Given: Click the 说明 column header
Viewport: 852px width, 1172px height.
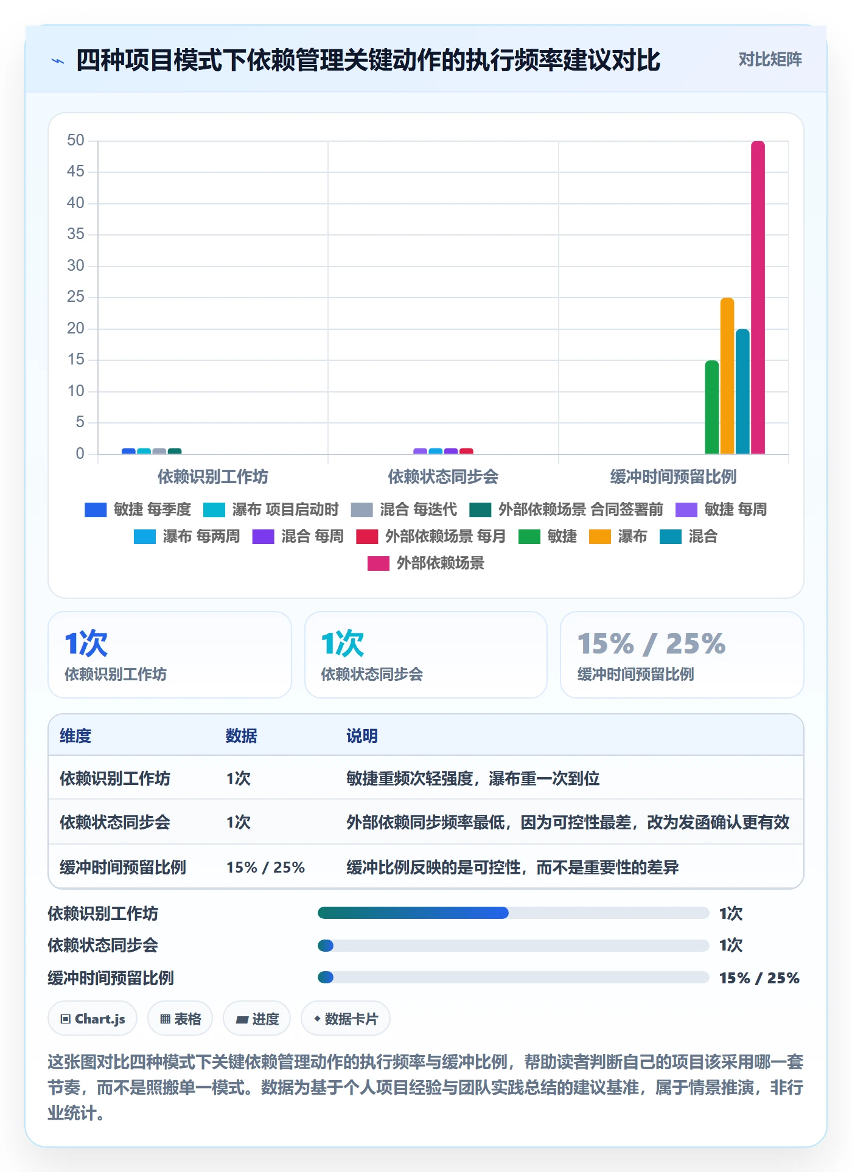Looking at the screenshot, I should (x=362, y=736).
